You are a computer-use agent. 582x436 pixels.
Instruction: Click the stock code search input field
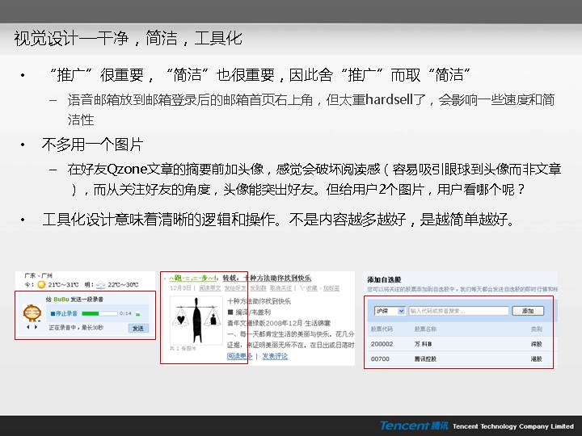458,310
